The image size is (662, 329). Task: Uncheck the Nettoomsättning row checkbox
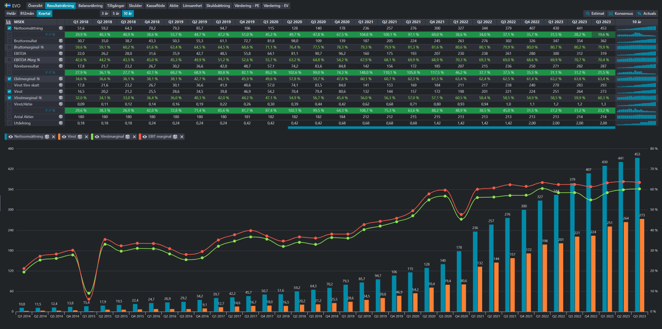pos(9,28)
